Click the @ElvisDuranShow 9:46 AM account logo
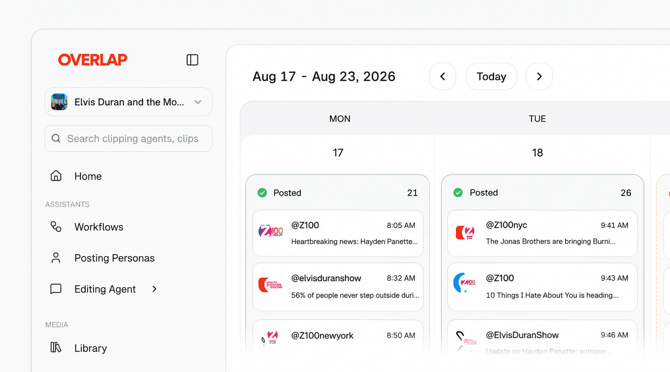 pos(466,341)
